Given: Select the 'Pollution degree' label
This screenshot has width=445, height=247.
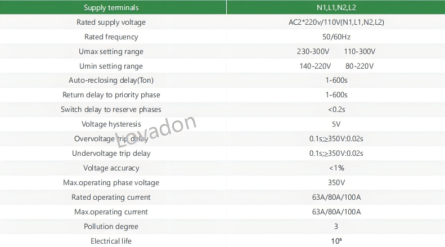Looking at the screenshot, I should [111, 227].
